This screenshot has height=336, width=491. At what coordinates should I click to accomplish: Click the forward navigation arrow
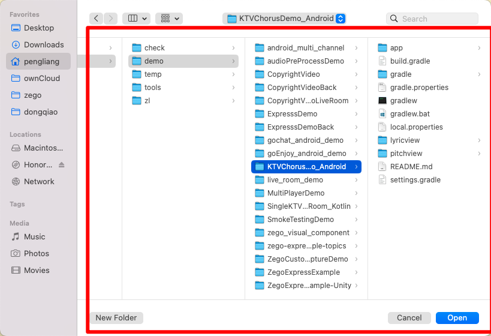click(110, 19)
